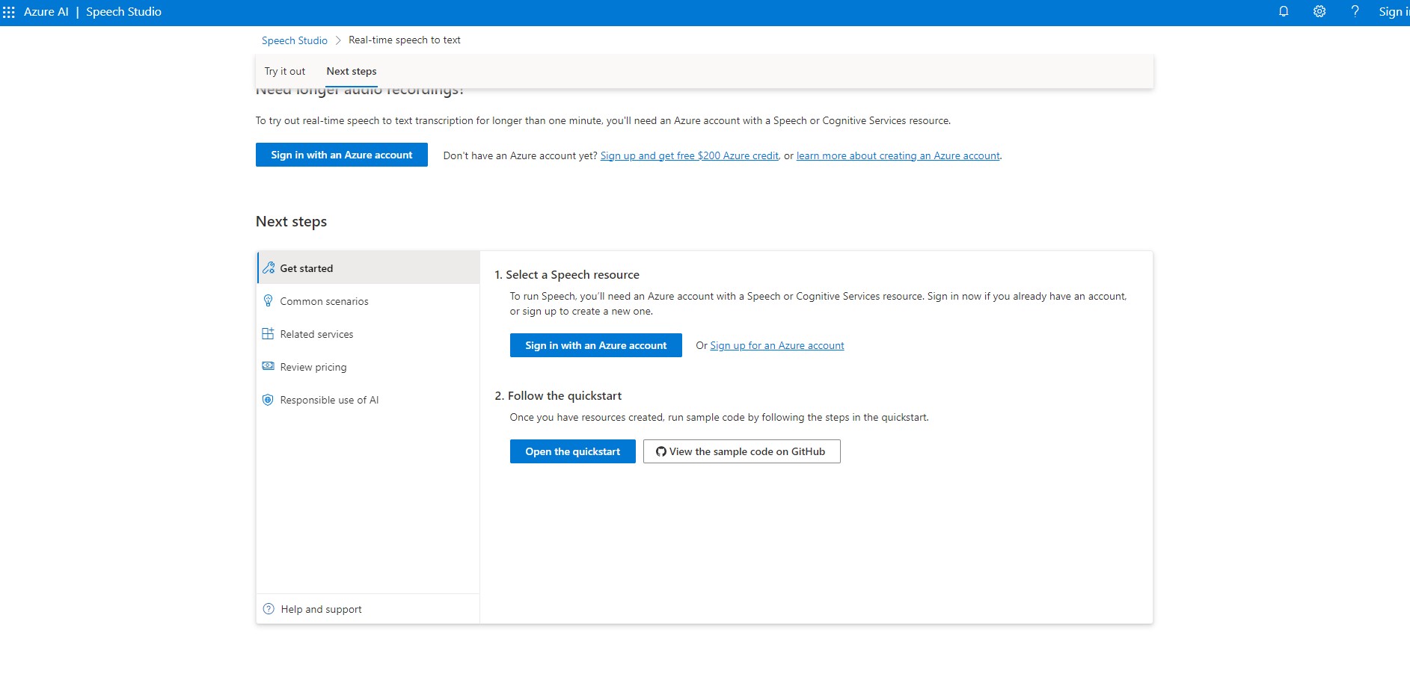Click Open the quickstart button

pos(573,451)
